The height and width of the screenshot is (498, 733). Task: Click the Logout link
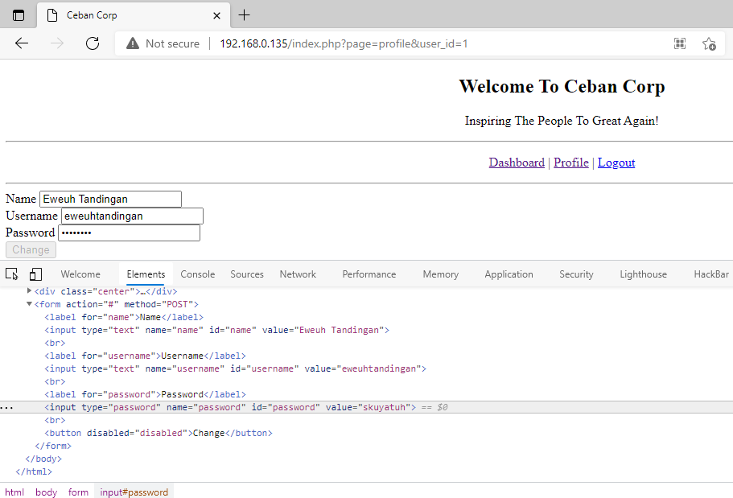tap(616, 163)
